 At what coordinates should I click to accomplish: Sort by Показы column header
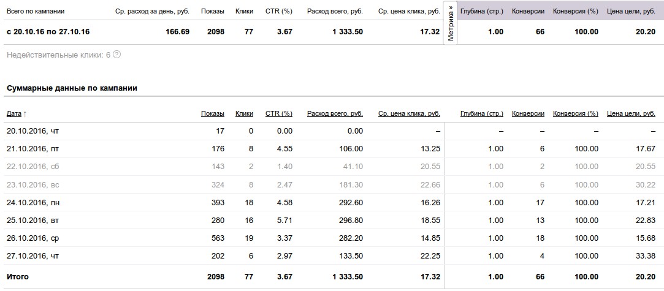(213, 113)
